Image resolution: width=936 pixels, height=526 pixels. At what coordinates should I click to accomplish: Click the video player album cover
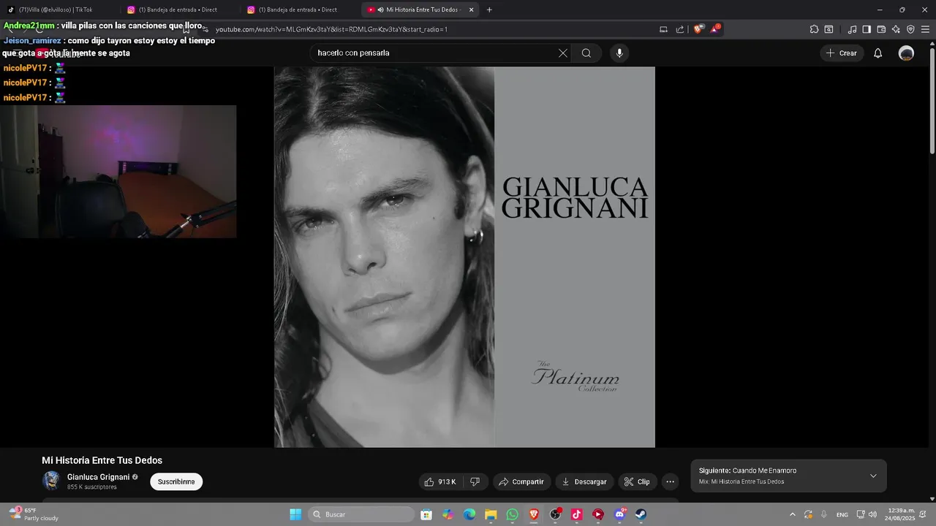coord(464,257)
